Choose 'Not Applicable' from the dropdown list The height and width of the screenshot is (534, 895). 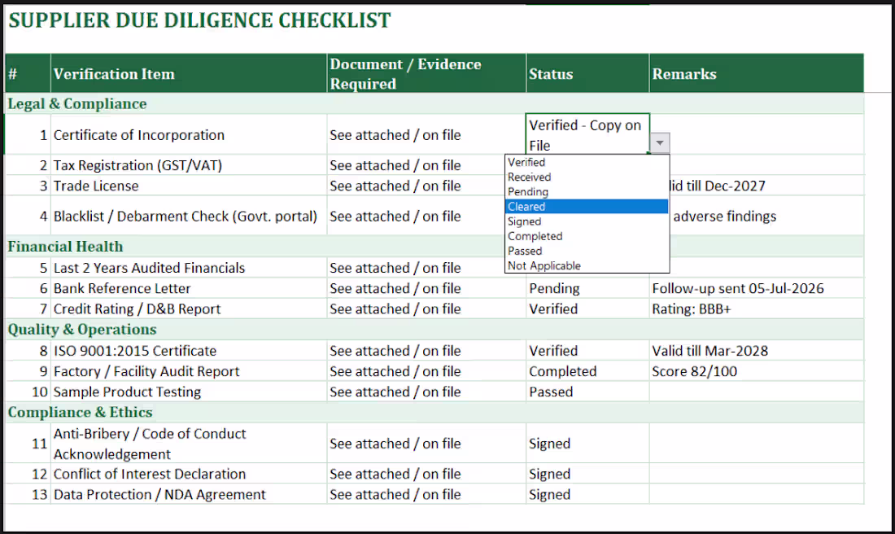click(x=587, y=266)
